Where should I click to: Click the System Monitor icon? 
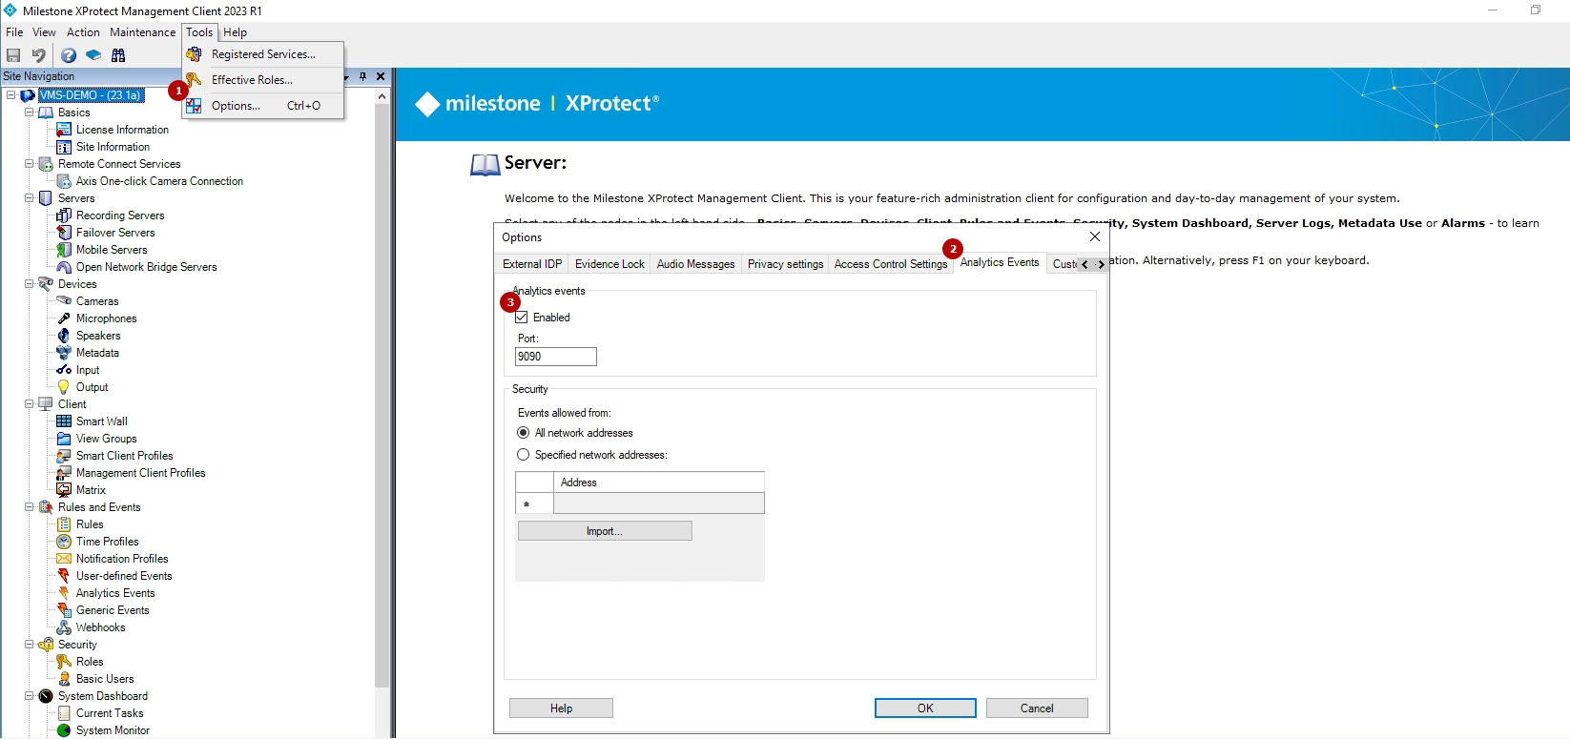point(64,730)
